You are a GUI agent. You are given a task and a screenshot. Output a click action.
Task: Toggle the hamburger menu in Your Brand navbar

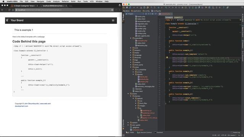[x=113, y=20]
